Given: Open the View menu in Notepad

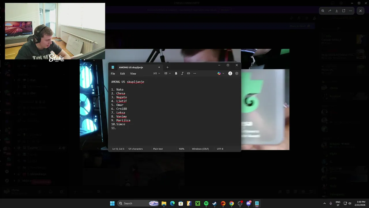Looking at the screenshot, I should click(x=133, y=74).
